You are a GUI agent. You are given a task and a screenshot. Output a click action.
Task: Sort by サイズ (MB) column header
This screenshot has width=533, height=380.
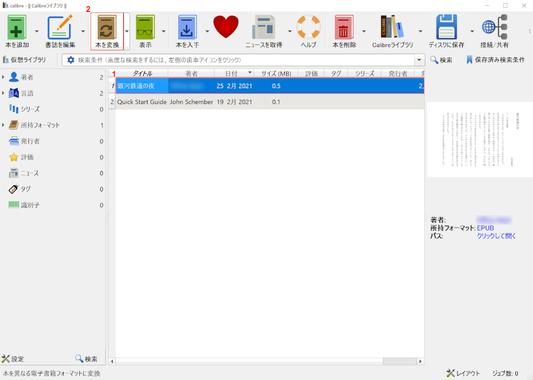[x=276, y=74]
